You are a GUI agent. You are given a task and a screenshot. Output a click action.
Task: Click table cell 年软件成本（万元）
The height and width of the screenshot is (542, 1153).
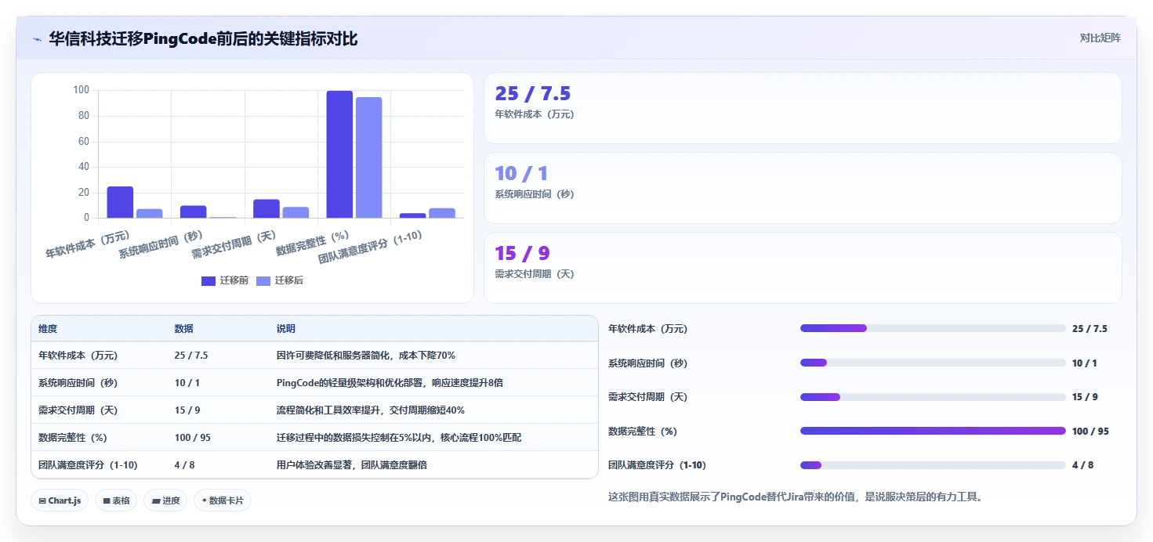78,356
